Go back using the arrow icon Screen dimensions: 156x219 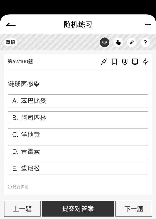[x=11, y=25]
